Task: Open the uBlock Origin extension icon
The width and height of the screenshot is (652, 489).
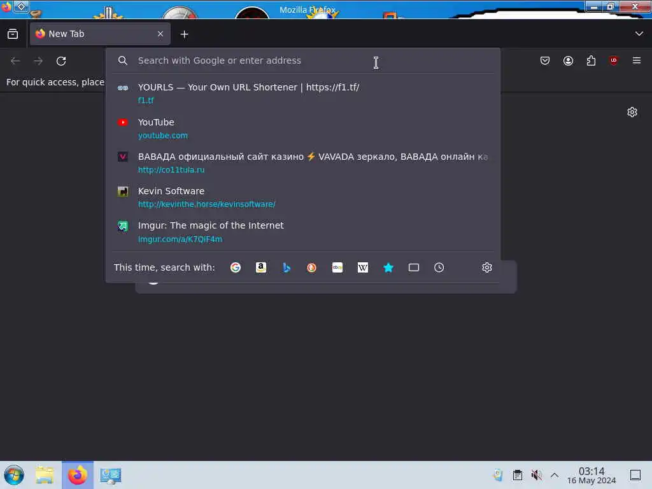Action: (614, 61)
